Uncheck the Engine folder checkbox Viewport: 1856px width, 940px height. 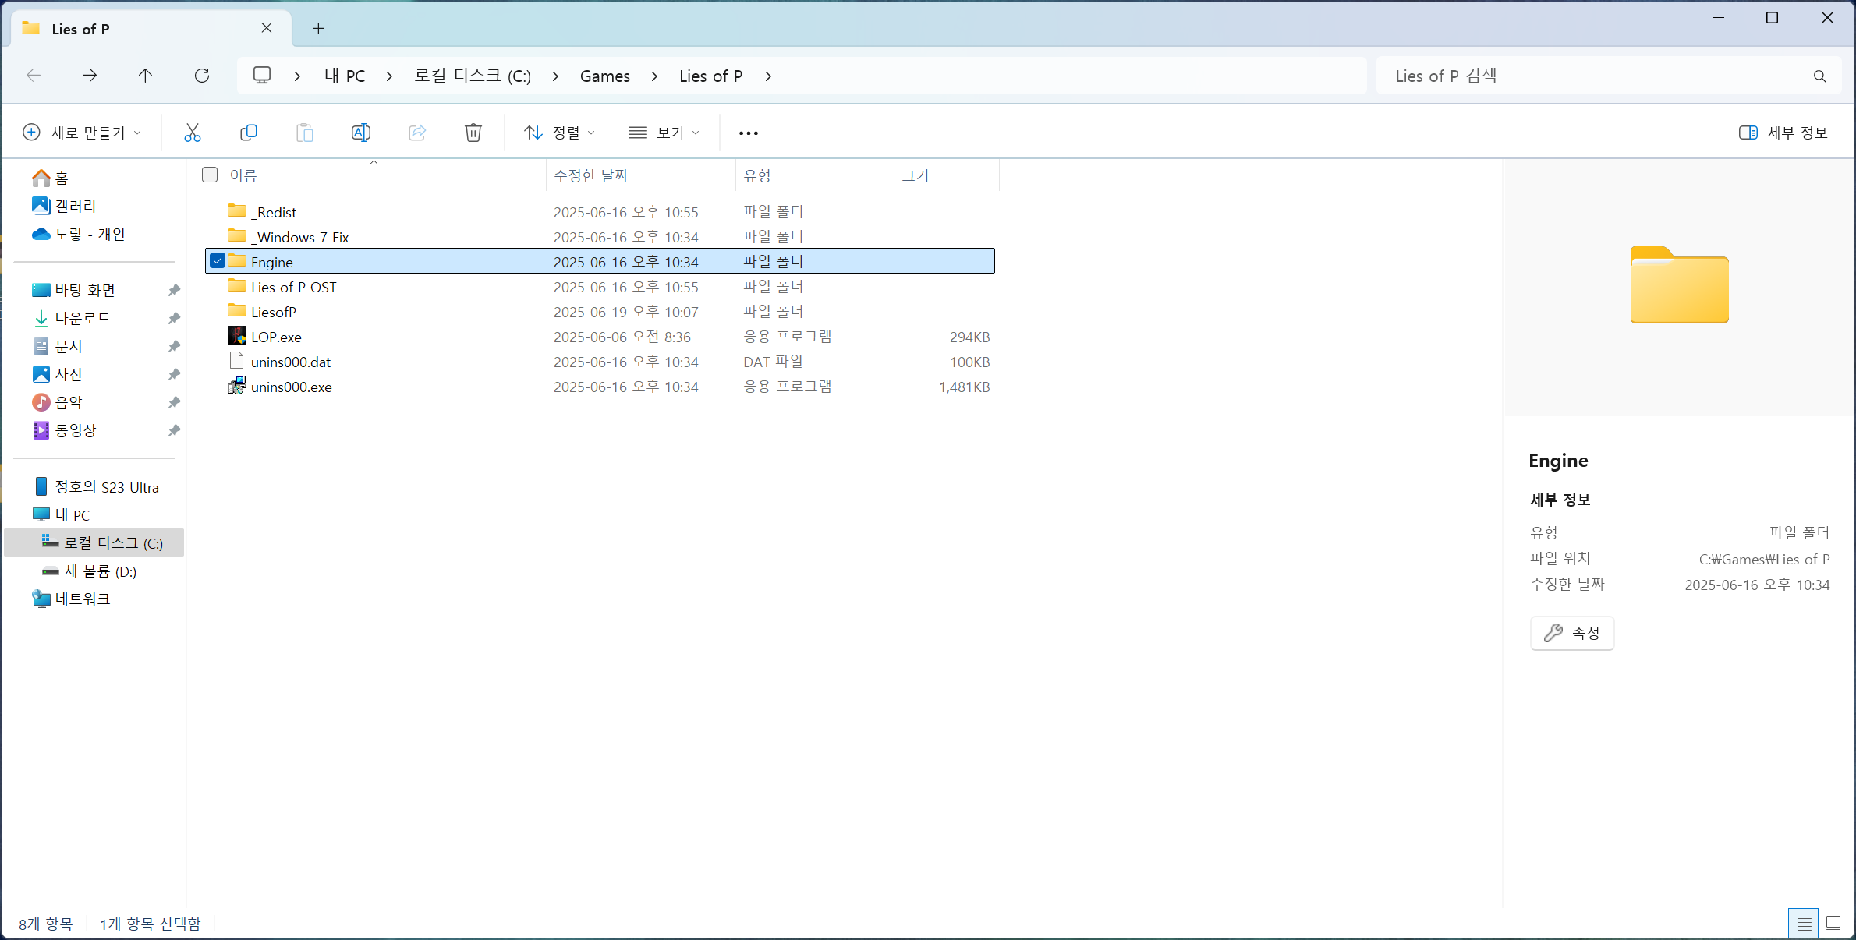point(218,261)
